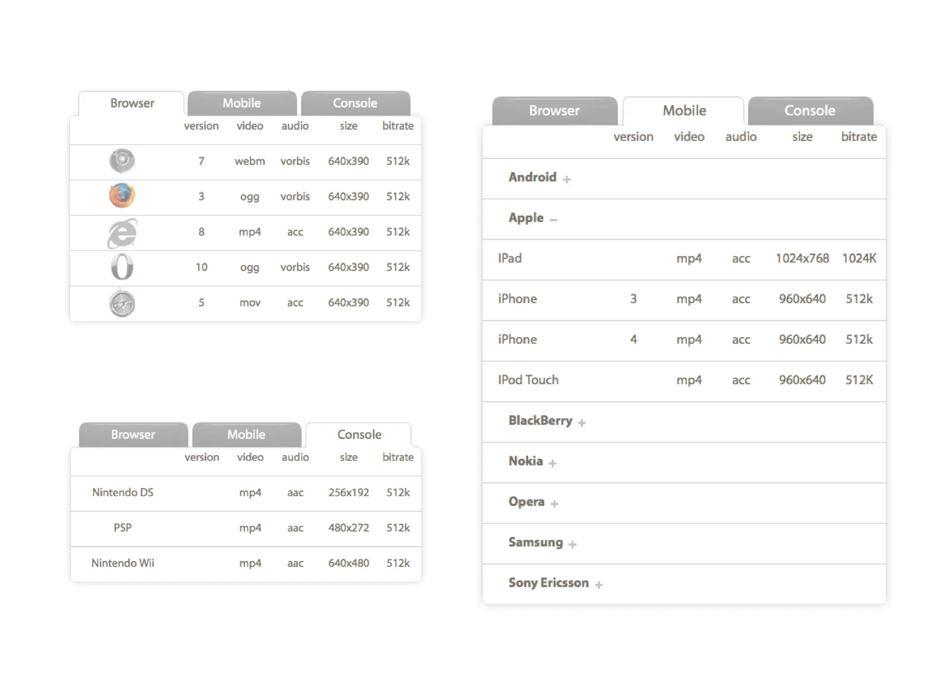Viewport: 928px width, 696px height.
Task: Click the Safari compass icon
Action: click(x=122, y=303)
